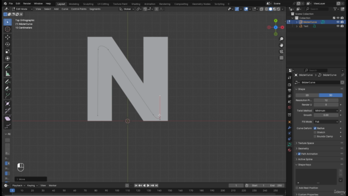Viewport: 348px width, 196px height.
Task: Switch to the Shading workspace tab
Action: 135,4
